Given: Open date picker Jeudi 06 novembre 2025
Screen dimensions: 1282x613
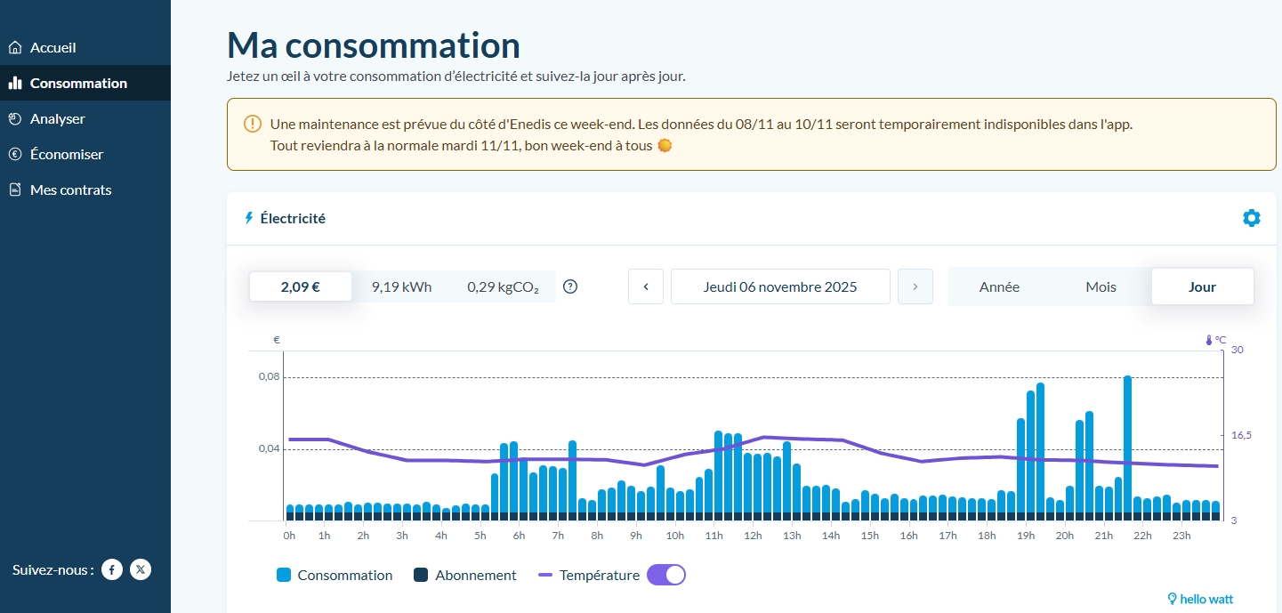Looking at the screenshot, I should click(x=780, y=286).
